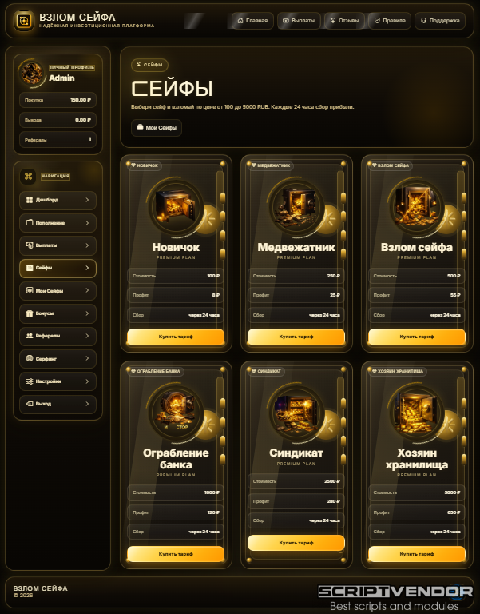Open Поддержка in top menu
Screen dimensions: 480x614
pyautogui.click(x=440, y=20)
